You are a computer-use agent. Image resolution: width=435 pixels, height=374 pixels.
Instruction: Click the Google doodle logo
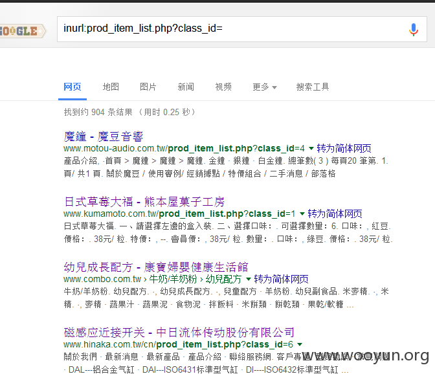pyautogui.click(x=22, y=31)
